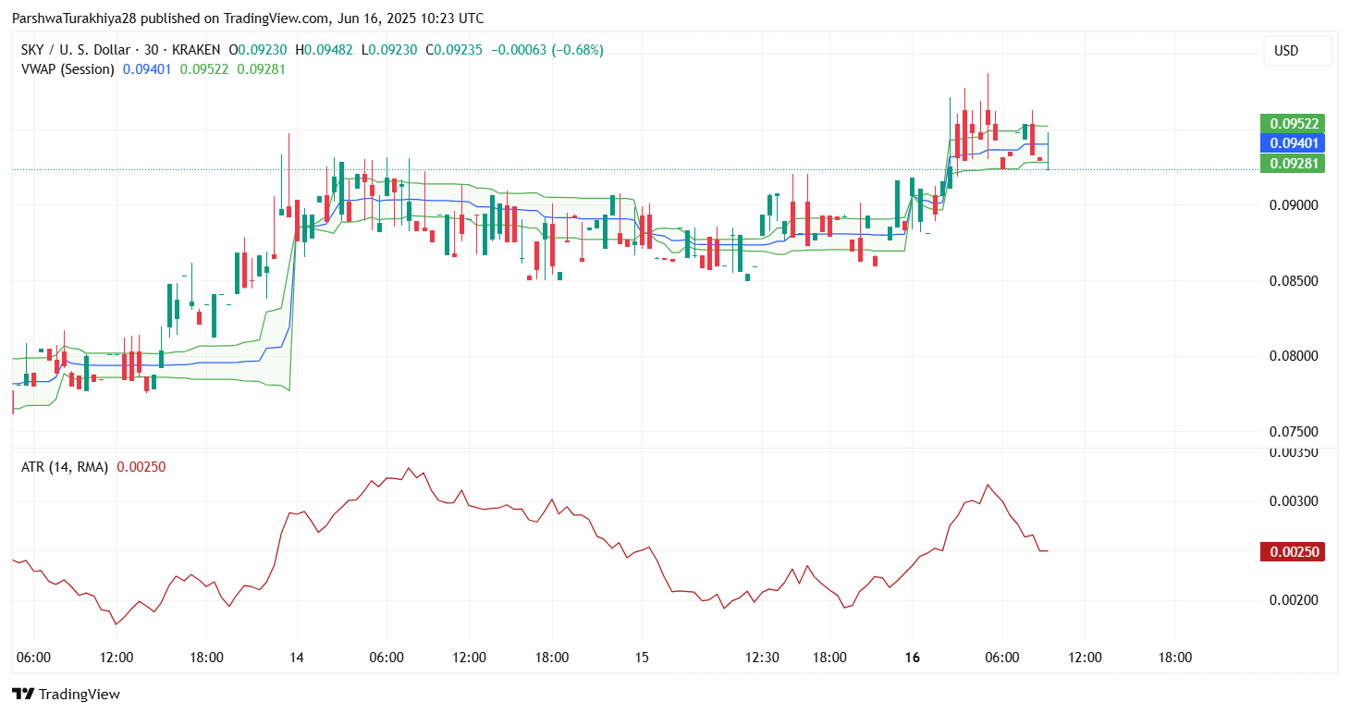The height and width of the screenshot is (714, 1350).
Task: Open the USD currency selector
Action: [1297, 51]
